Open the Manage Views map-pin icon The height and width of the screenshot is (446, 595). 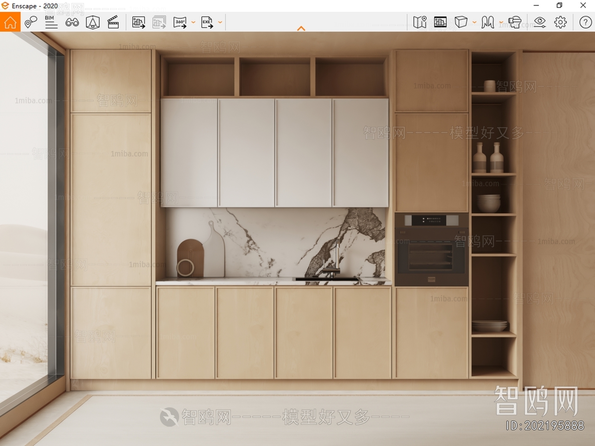click(30, 22)
